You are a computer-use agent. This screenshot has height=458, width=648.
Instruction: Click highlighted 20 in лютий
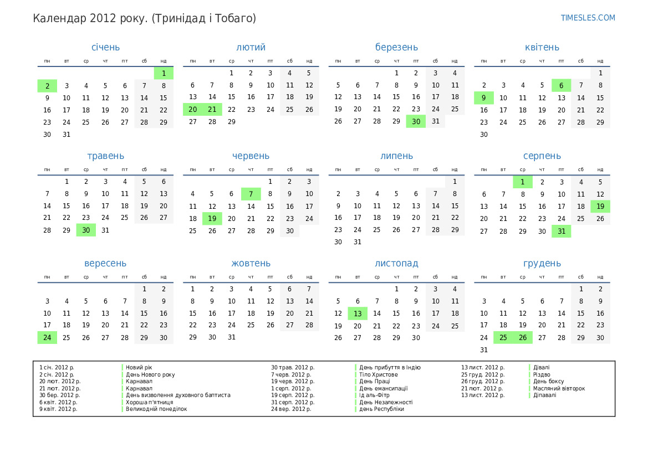(193, 110)
